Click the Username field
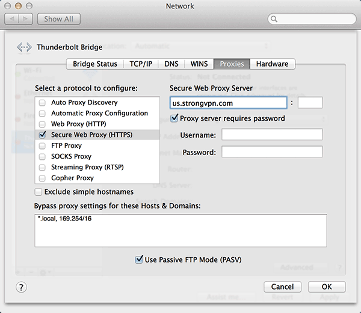Screen dimensions: 361x313 coord(272,135)
